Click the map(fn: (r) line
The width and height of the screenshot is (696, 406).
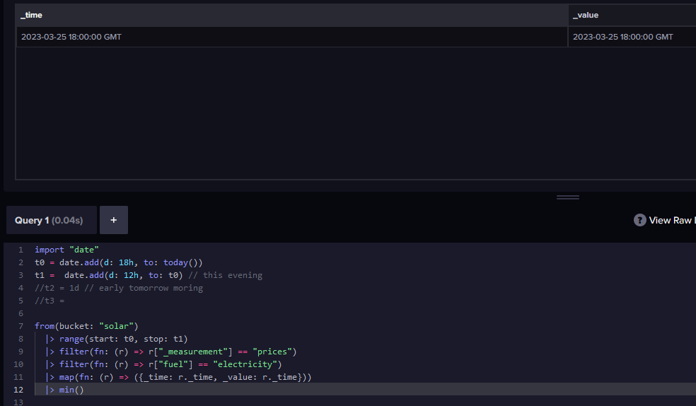178,377
